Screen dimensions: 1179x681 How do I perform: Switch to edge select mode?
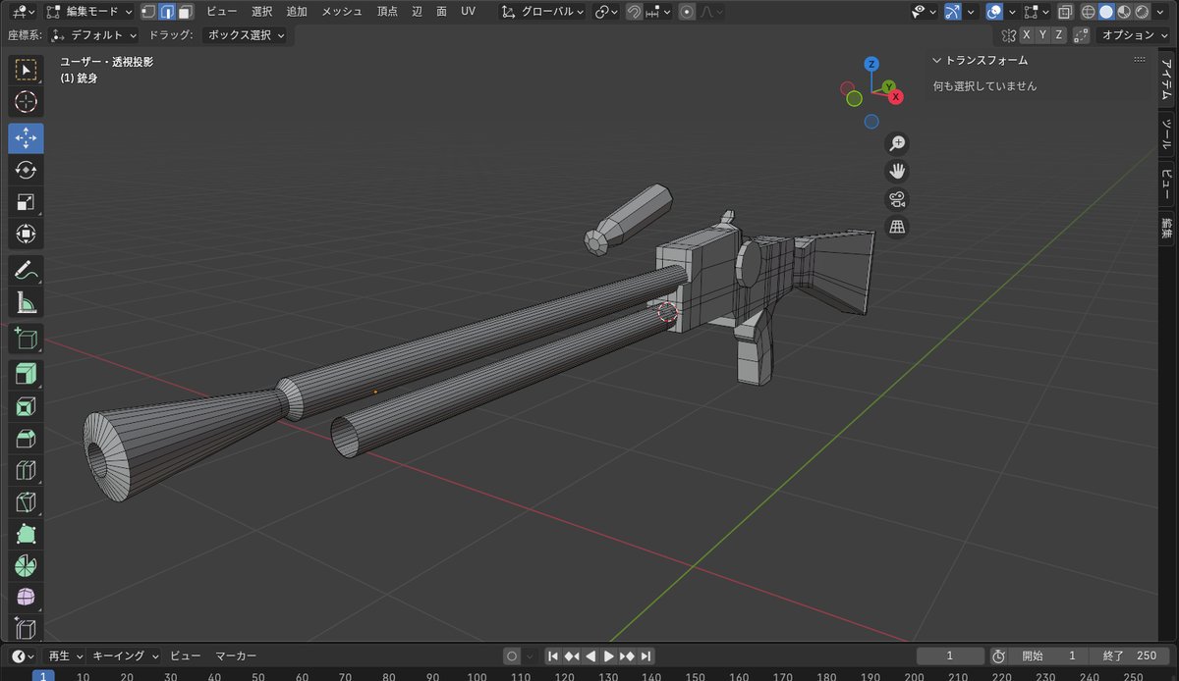pyautogui.click(x=167, y=12)
